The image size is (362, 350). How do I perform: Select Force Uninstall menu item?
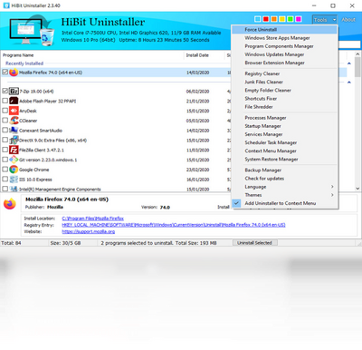pyautogui.click(x=284, y=30)
